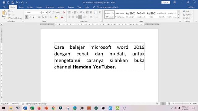Open the Change Case Aa dropdown
198x111 pixels.
click(x=58, y=12)
